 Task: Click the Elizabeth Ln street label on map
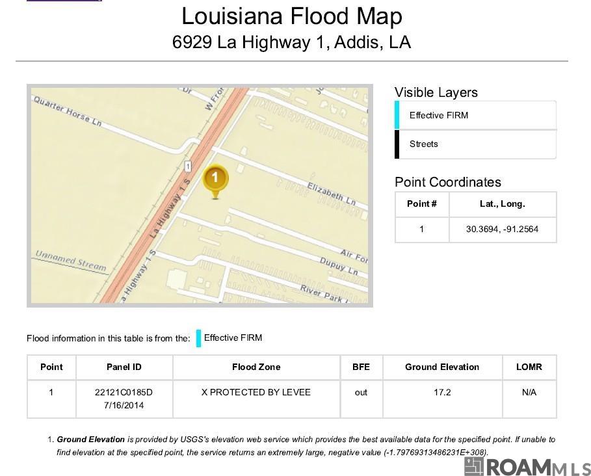(332, 193)
